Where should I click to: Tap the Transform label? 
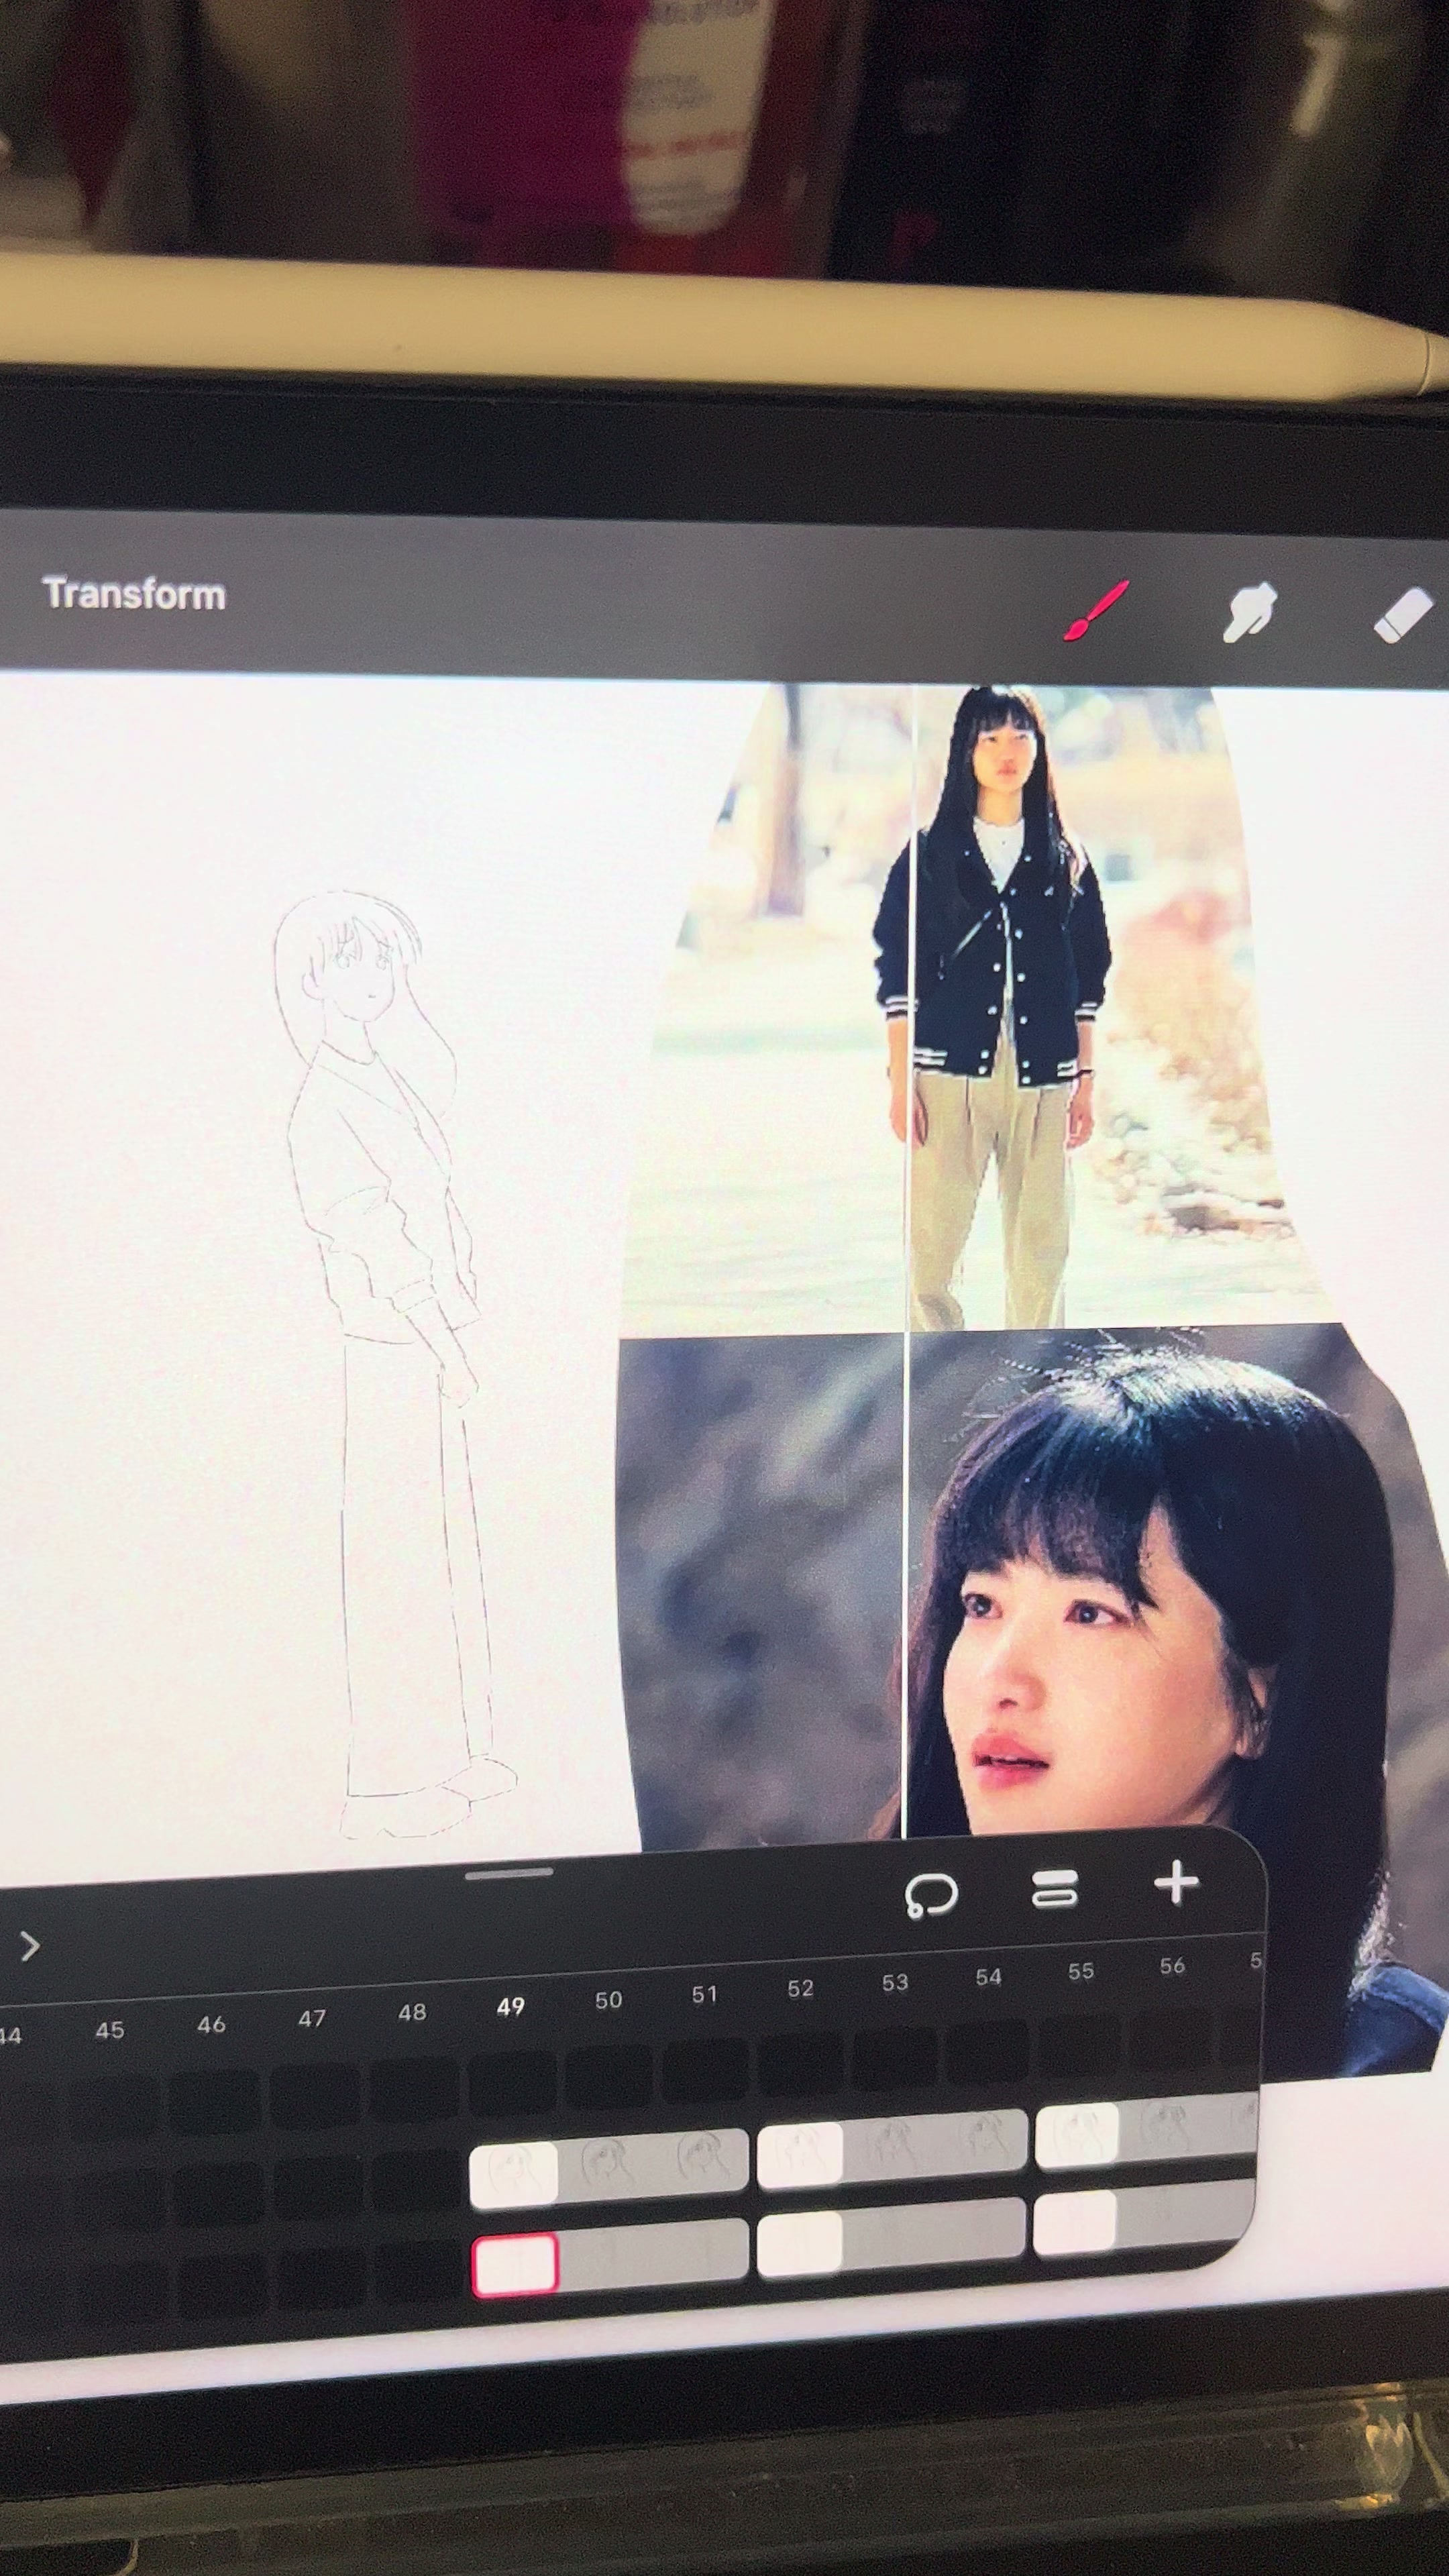tap(134, 594)
